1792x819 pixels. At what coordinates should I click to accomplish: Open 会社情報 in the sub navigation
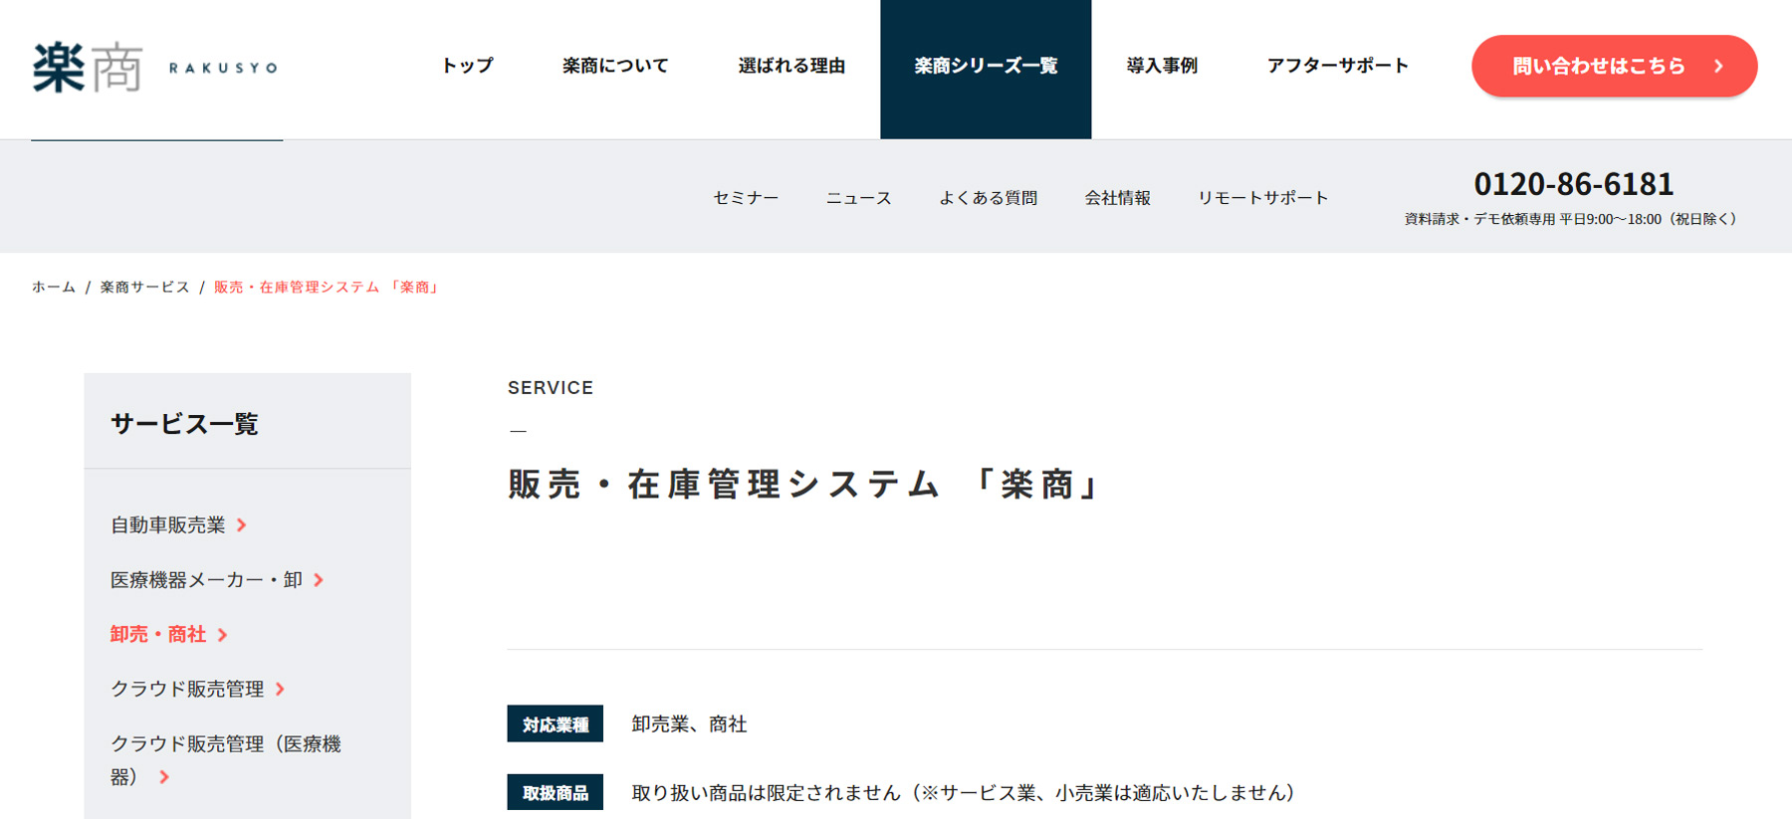(x=1117, y=198)
